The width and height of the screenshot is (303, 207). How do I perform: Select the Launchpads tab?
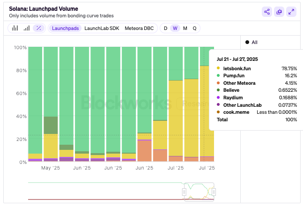[65, 28]
